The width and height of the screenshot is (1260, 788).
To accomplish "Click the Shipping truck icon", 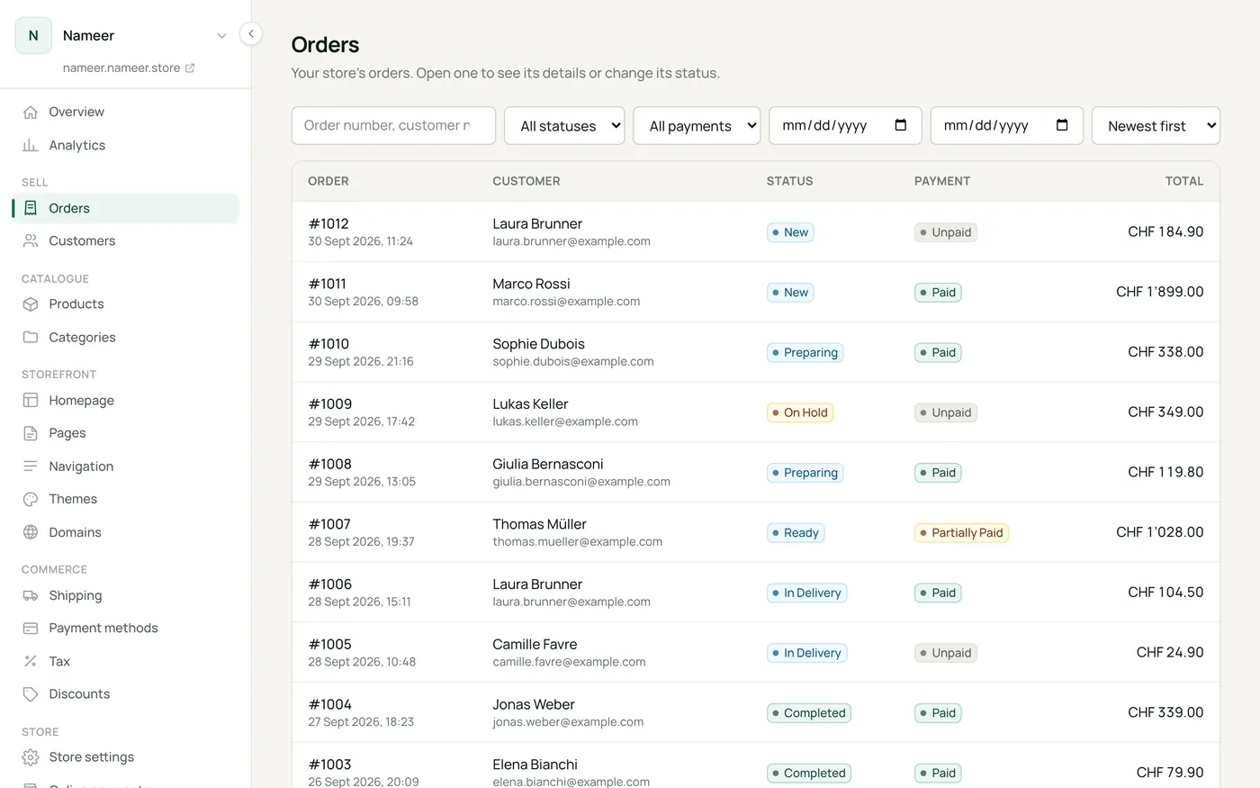I will click(x=31, y=595).
